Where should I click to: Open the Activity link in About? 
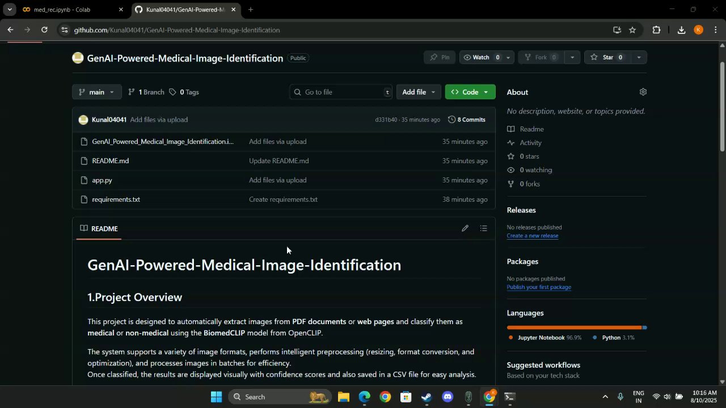[525, 143]
